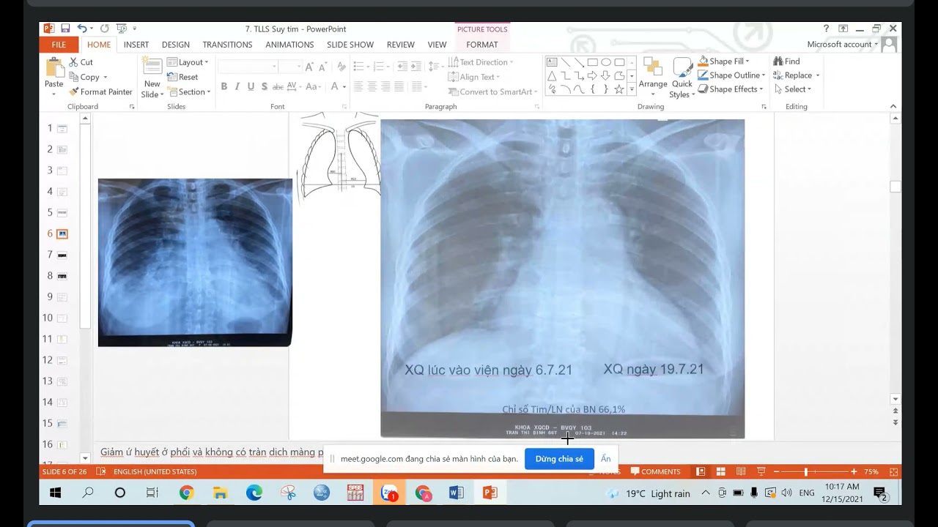The image size is (938, 527).
Task: Toggle Underline formatting
Action: 251,86
